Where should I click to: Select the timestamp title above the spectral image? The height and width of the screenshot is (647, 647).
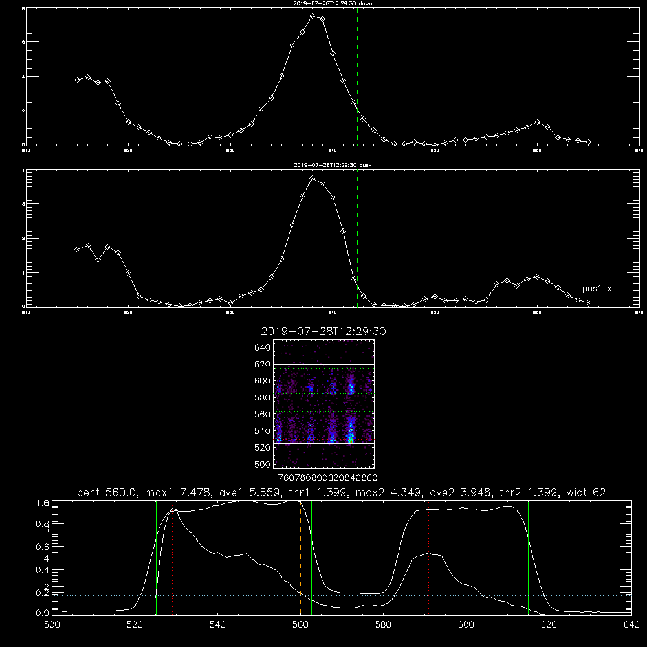click(x=323, y=331)
